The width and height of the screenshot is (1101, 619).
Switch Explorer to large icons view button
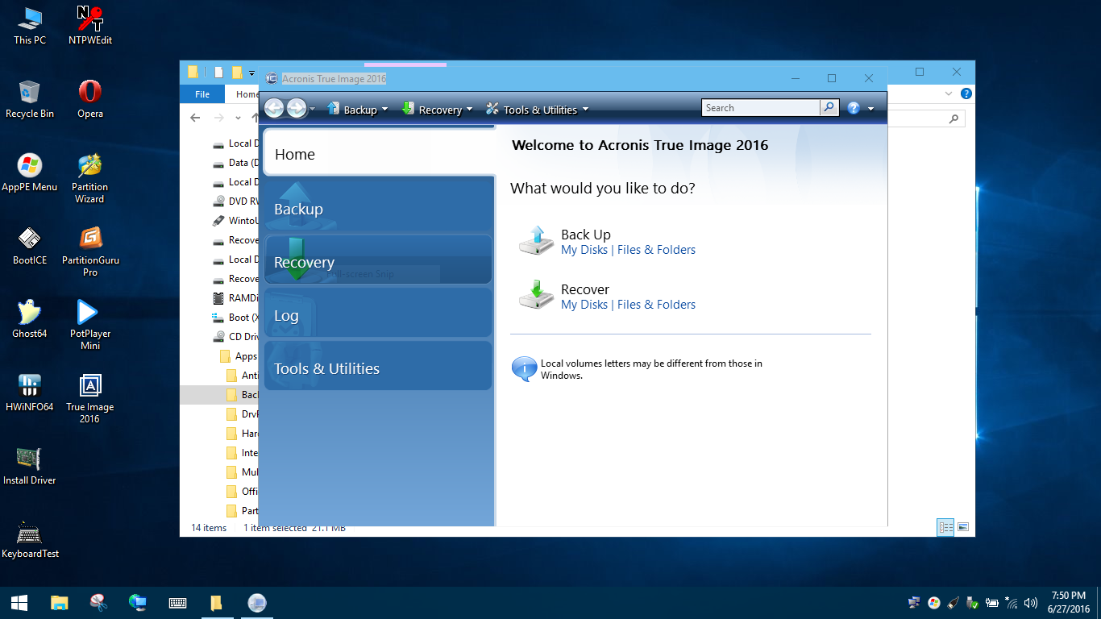[x=963, y=527]
